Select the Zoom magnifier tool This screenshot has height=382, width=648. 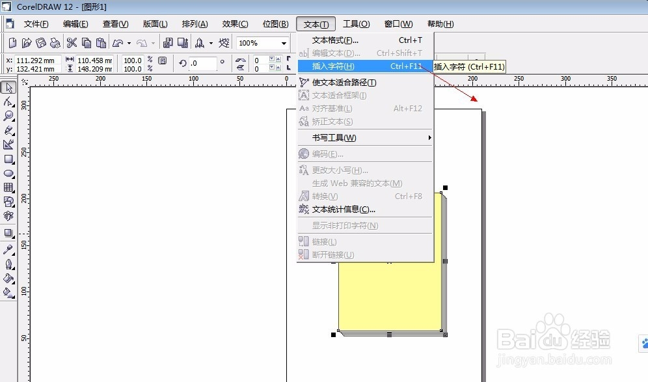coord(8,116)
